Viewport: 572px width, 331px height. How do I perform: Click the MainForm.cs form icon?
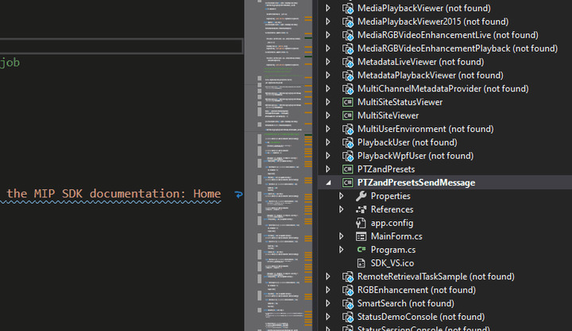click(x=361, y=236)
